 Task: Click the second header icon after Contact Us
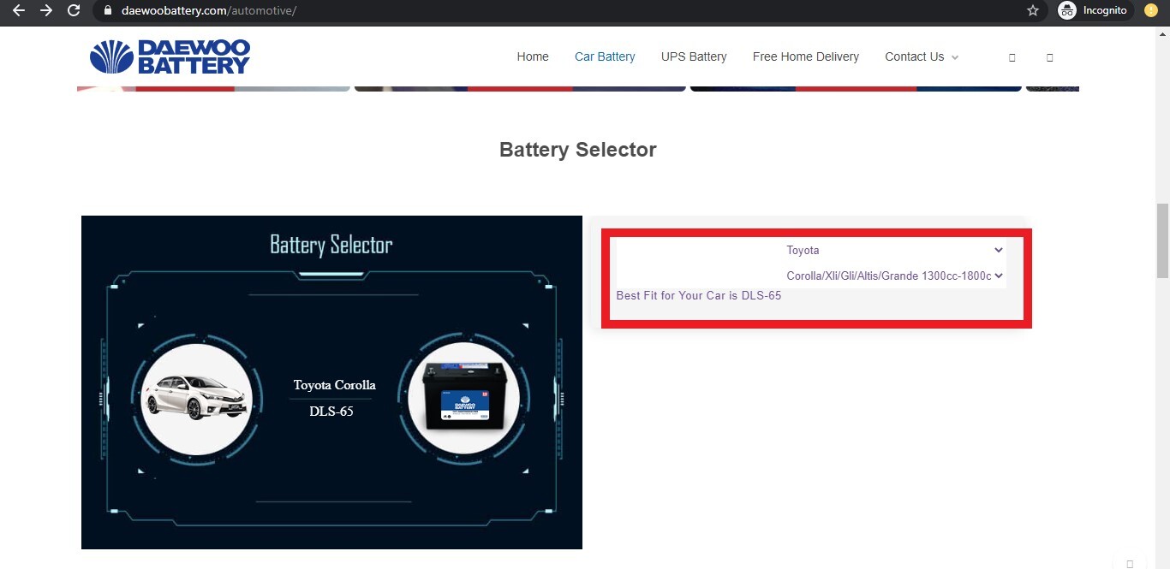pos(1050,57)
